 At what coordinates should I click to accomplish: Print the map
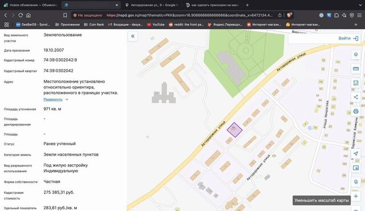coord(356,111)
